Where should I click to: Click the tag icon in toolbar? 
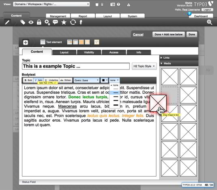[23, 22]
